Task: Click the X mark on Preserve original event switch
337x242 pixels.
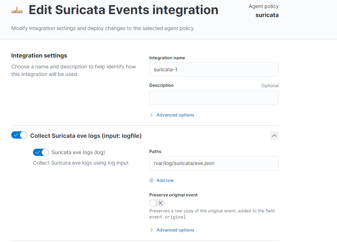Action: (161, 203)
